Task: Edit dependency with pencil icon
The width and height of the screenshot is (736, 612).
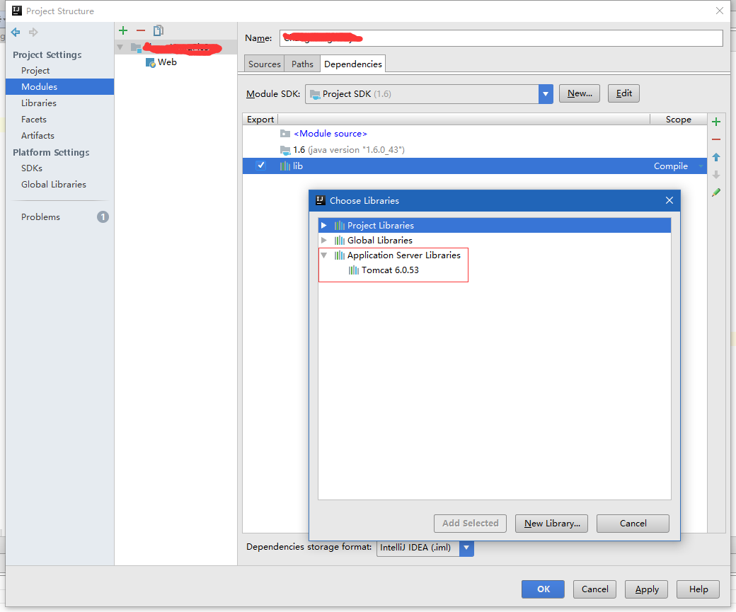Action: pyautogui.click(x=715, y=192)
